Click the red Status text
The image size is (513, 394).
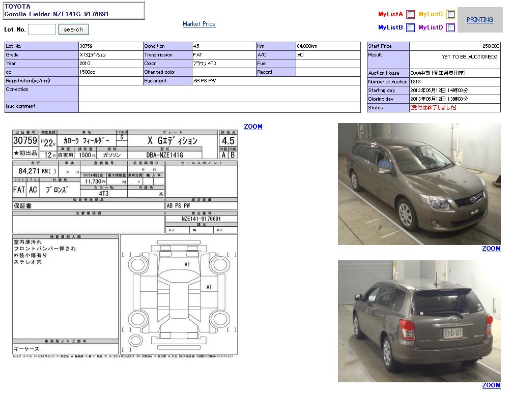tap(433, 108)
